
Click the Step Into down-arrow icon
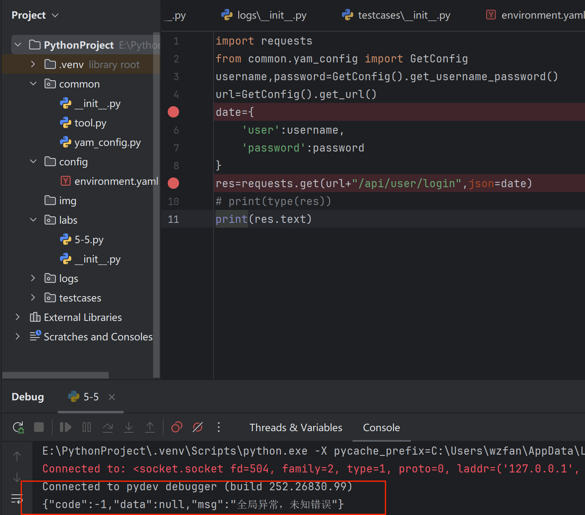pyautogui.click(x=129, y=427)
